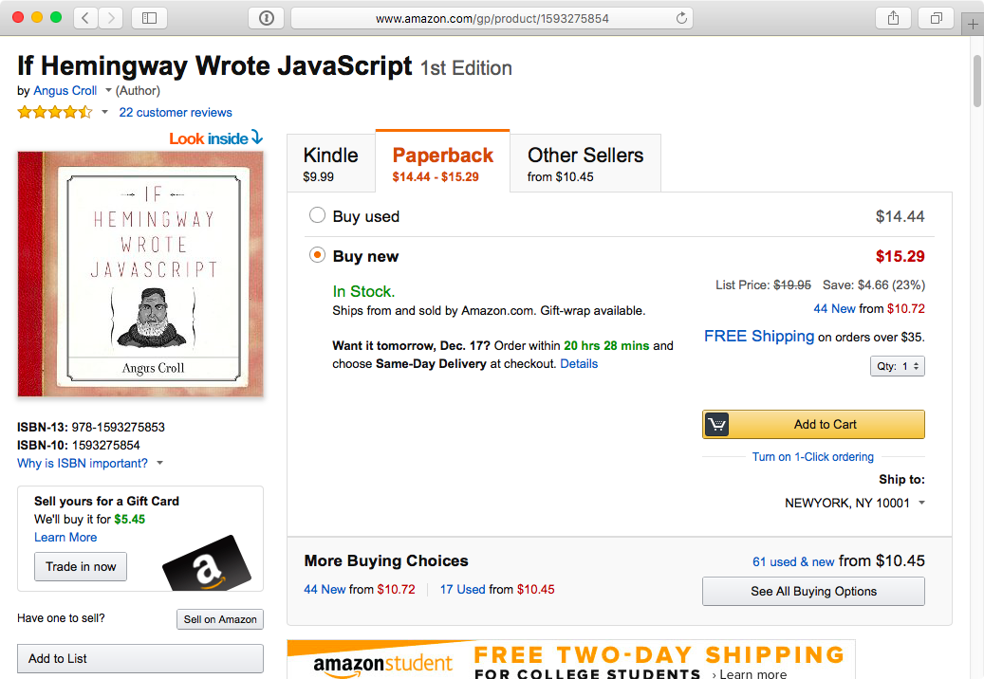Click 44 New under More Buying Choices

pyautogui.click(x=325, y=589)
